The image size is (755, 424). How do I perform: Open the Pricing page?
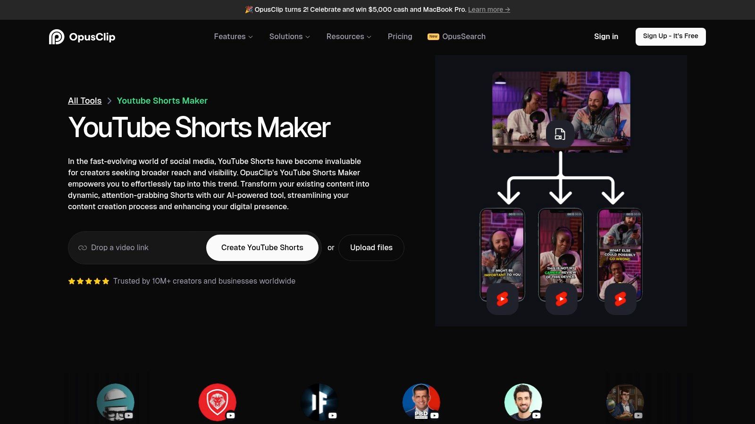(x=400, y=36)
